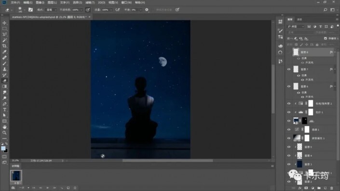This screenshot has width=340, height=191.
Task: Switch to the 通道 channels tab
Action: pyautogui.click(x=299, y=19)
